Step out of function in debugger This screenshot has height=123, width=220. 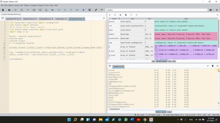click(x=71, y=10)
